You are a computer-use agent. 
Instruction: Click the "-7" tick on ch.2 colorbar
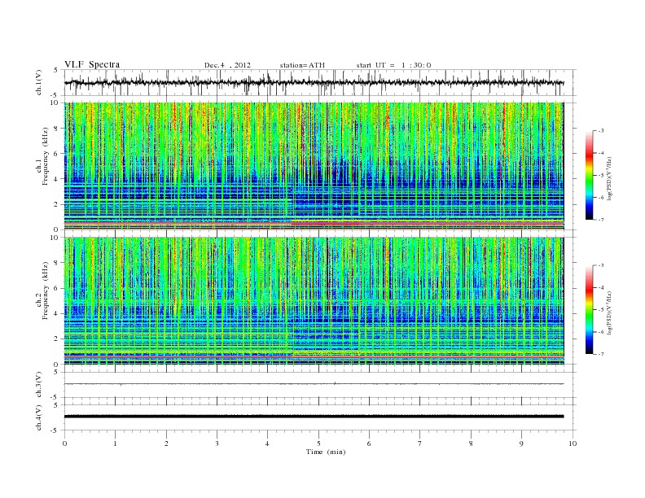click(600, 354)
